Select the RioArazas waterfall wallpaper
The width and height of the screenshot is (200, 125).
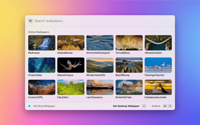coord(42,43)
